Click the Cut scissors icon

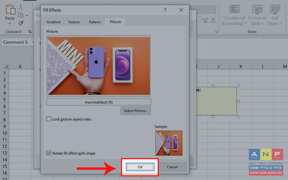click(21, 7)
